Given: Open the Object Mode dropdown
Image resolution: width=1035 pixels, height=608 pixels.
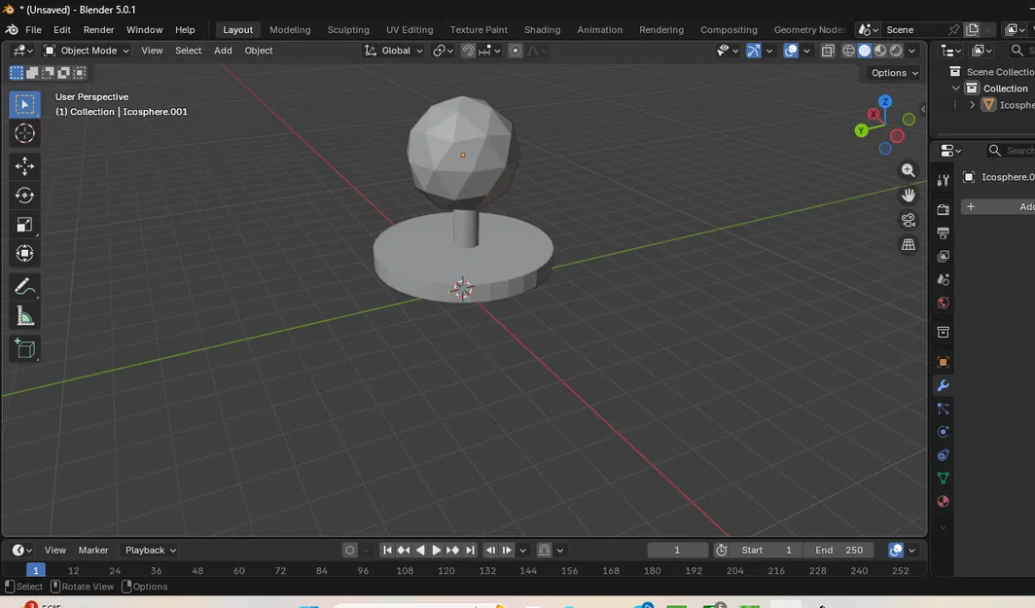Looking at the screenshot, I should pyautogui.click(x=87, y=51).
